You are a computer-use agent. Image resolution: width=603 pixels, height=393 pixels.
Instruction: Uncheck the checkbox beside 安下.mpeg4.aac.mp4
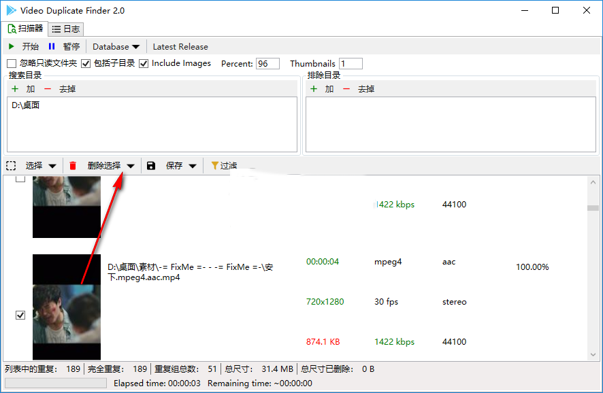[20, 315]
